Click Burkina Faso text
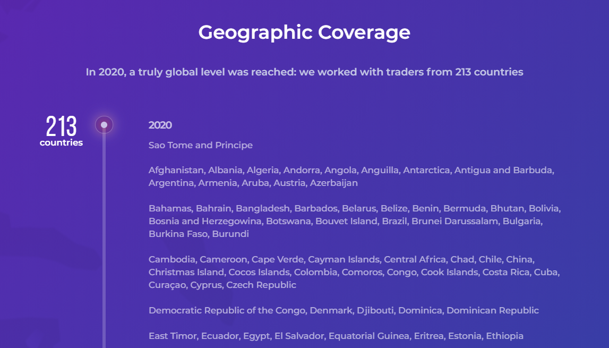Viewport: 609px width, 348px height. point(178,234)
